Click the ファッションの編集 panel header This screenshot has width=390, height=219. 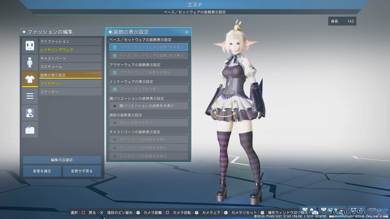tap(62, 32)
